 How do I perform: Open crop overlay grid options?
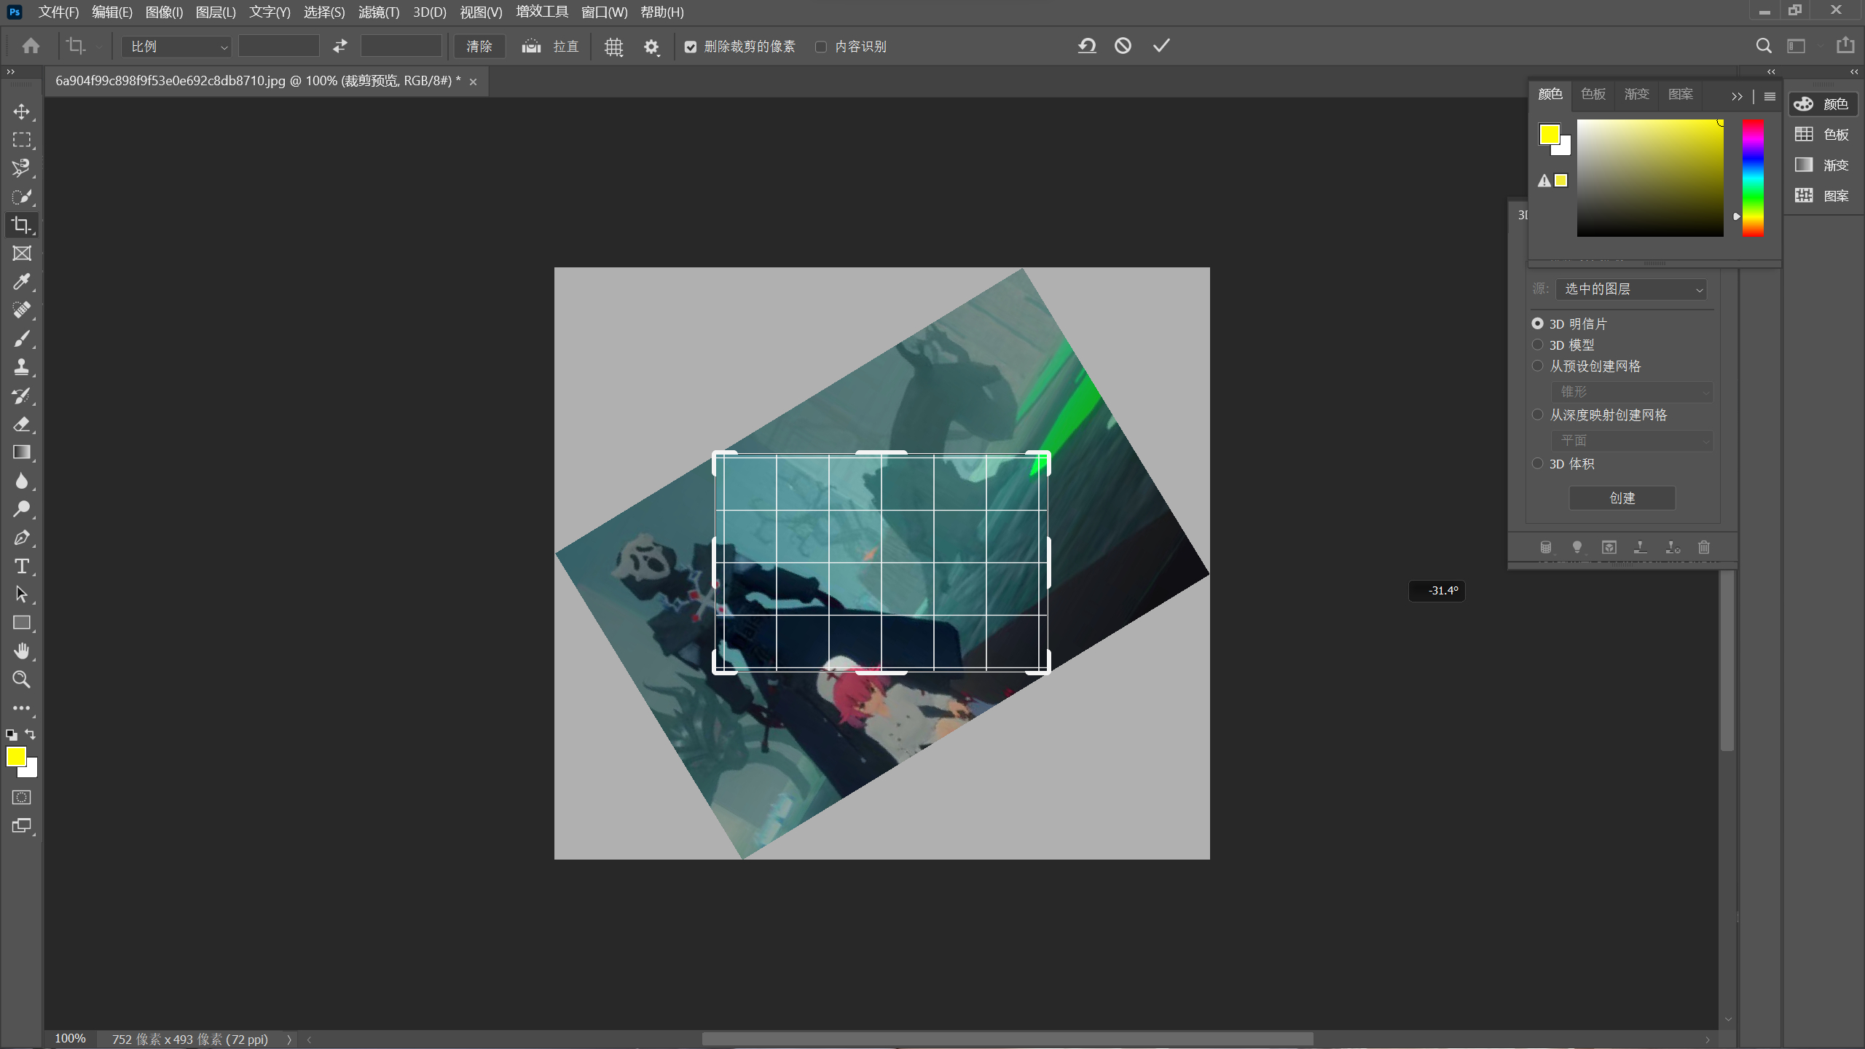coord(613,47)
